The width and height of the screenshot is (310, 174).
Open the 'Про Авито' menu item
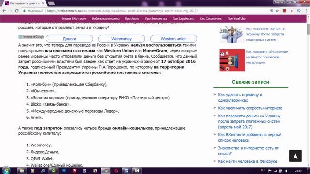(132, 19)
